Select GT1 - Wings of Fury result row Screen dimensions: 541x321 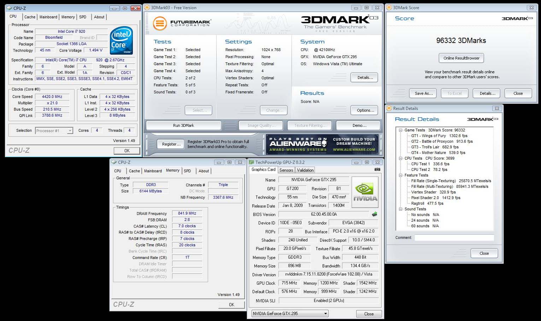(x=439, y=136)
